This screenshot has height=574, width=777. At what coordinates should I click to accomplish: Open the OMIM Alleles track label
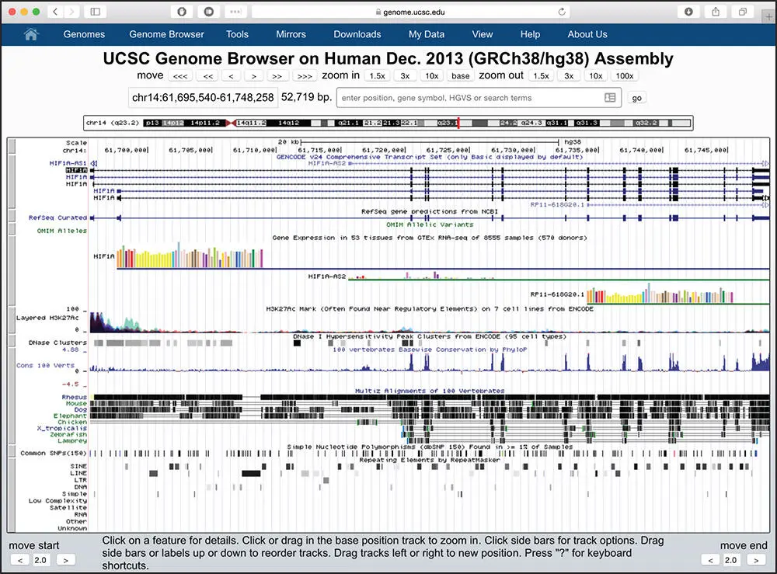click(x=62, y=231)
